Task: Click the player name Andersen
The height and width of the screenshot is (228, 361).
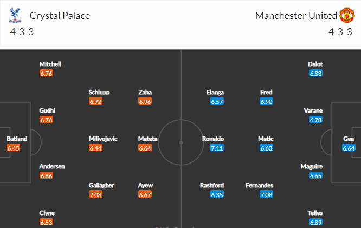Action: pyautogui.click(x=52, y=166)
